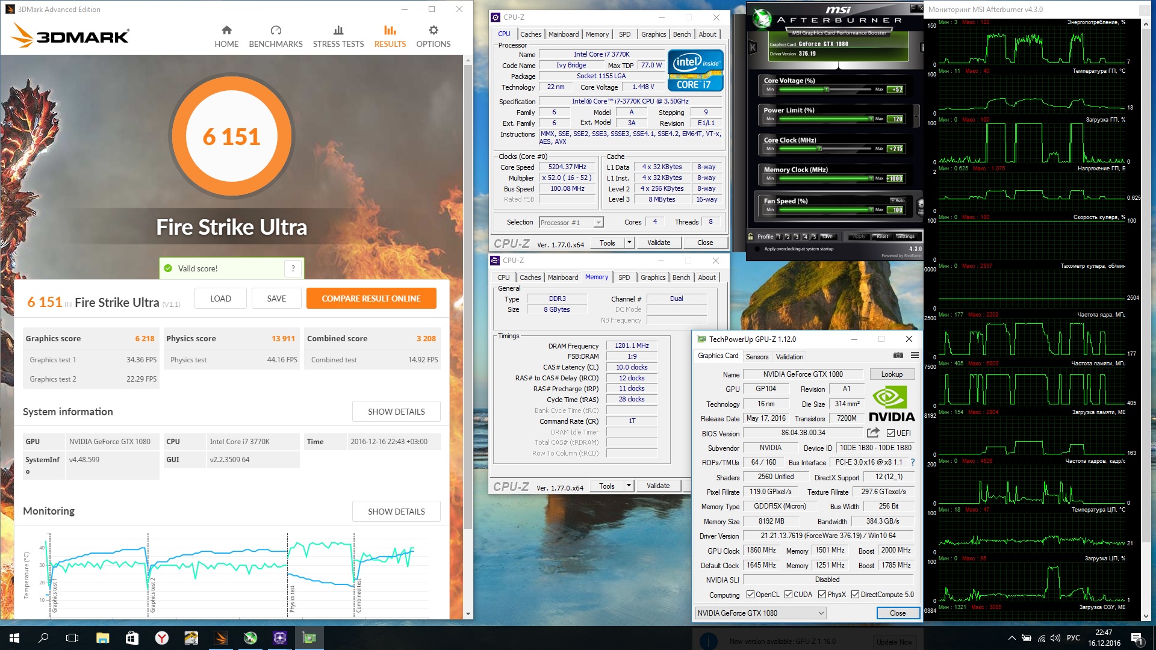
Task: Click the question mark beside Valid score
Action: tap(293, 268)
